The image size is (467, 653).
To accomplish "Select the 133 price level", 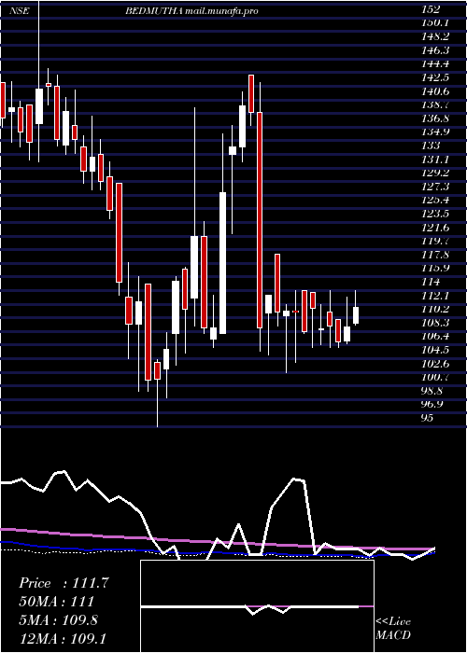I will (x=431, y=146).
